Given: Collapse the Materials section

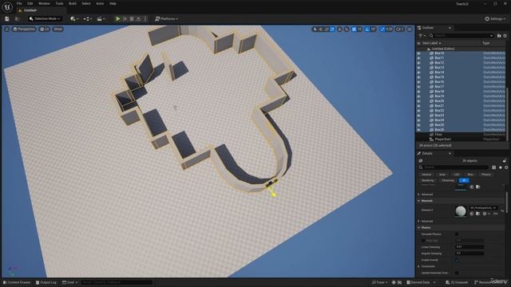Looking at the screenshot, I should [x=419, y=201].
